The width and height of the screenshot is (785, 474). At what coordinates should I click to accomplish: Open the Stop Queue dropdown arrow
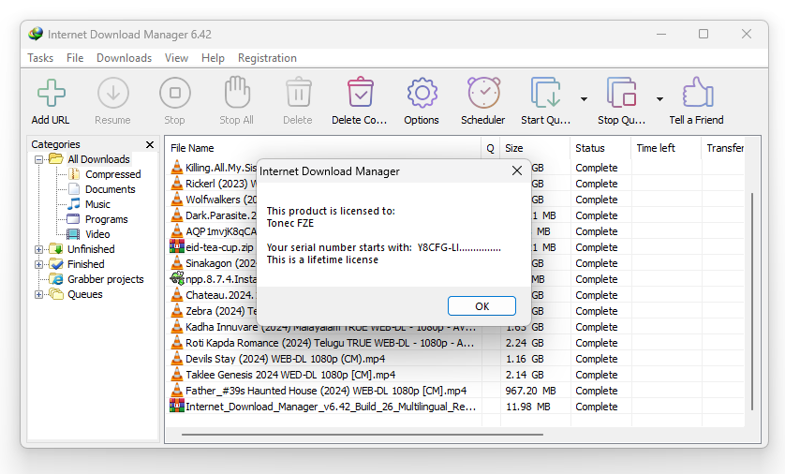pyautogui.click(x=659, y=99)
